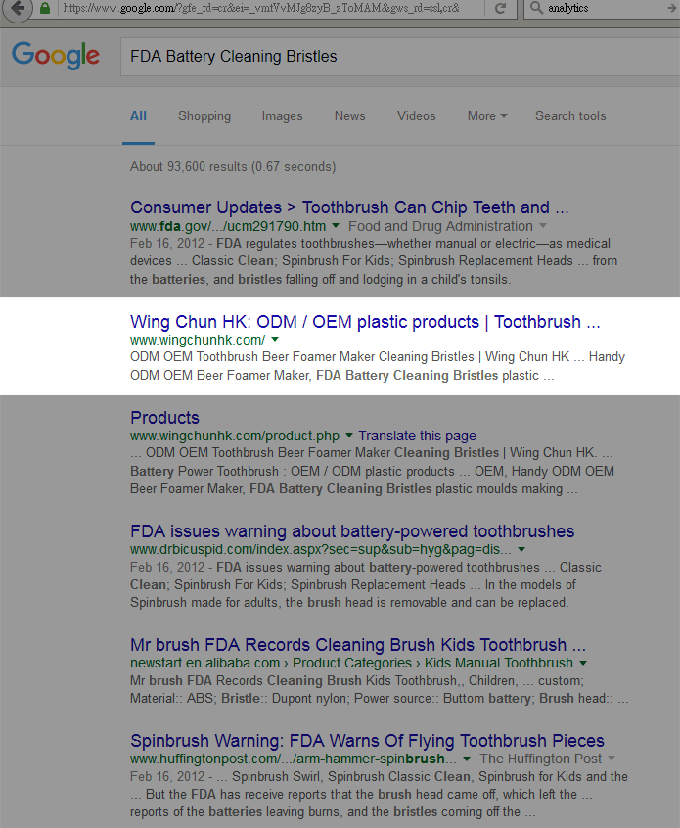This screenshot has height=828, width=680.
Task: Expand the fda.gov result URL dropdown arrow
Action: click(x=336, y=226)
